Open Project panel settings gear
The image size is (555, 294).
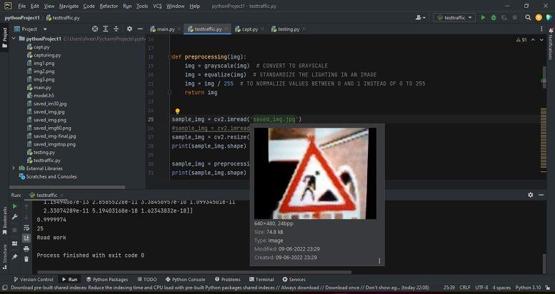129,29
